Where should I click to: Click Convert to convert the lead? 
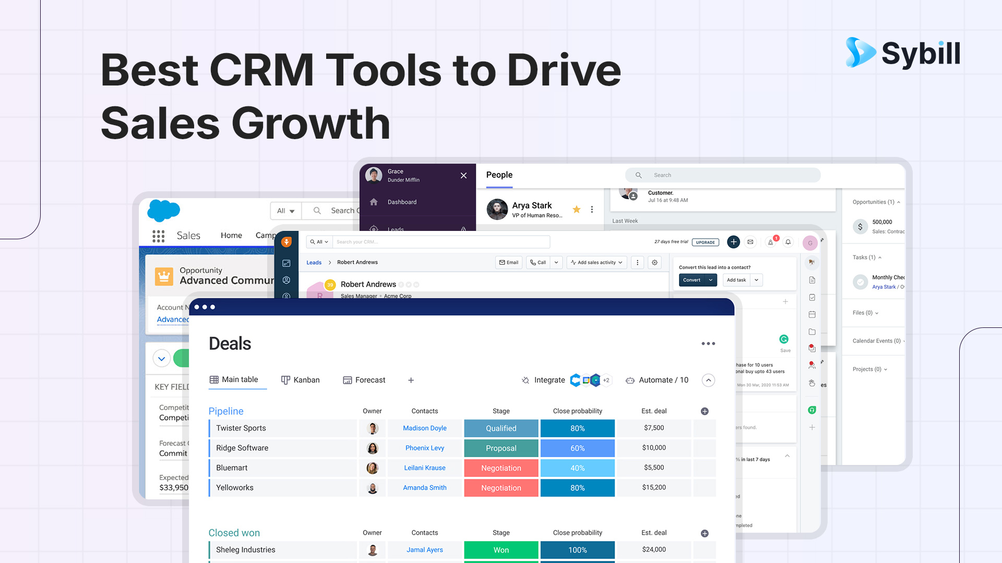click(692, 280)
